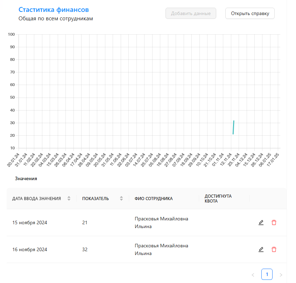This screenshot has height=283, width=296.
Task: Go to previous page arrow
Action: tap(253, 275)
